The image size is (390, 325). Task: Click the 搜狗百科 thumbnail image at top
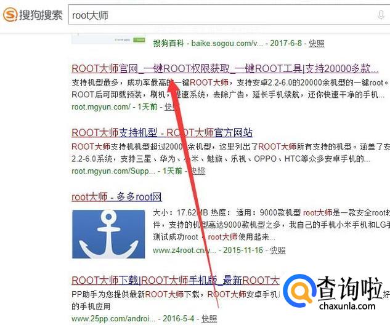[x=108, y=39]
